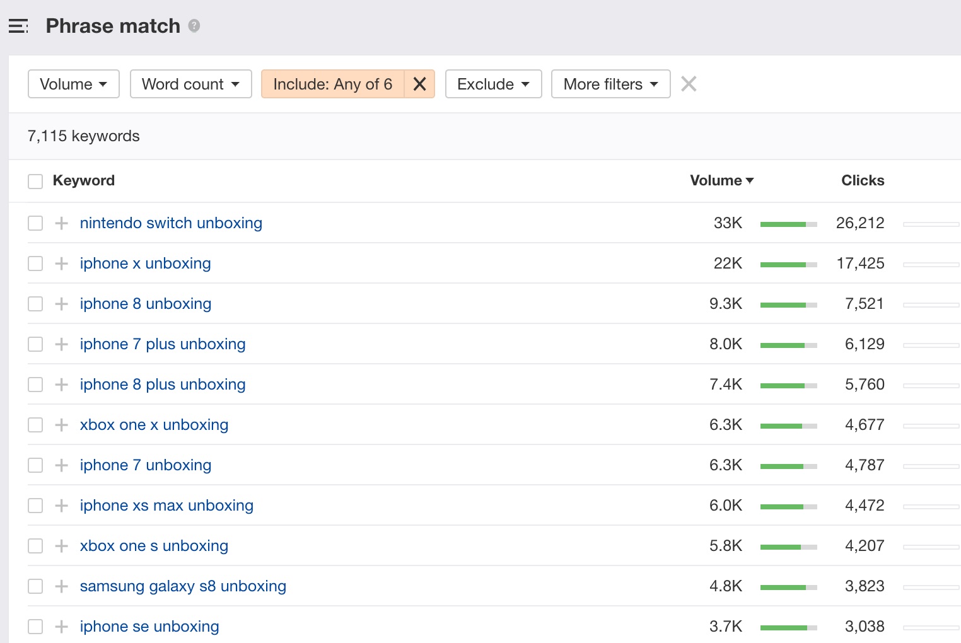Screen dimensions: 961x643
Task: Remove the Include: Any of 6 filter
Action: click(419, 84)
